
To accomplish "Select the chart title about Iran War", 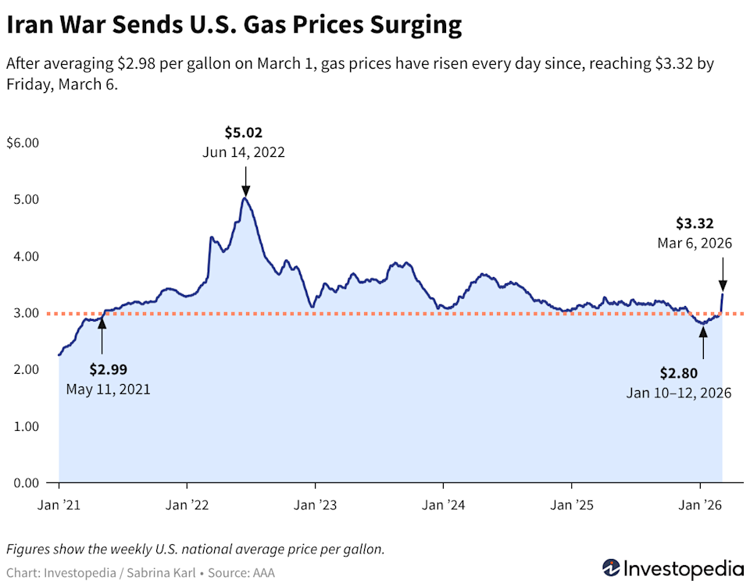I will pos(234,27).
